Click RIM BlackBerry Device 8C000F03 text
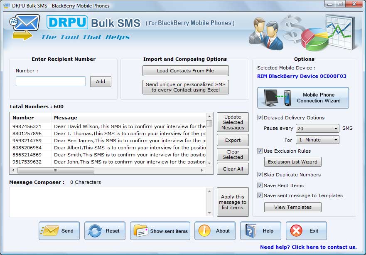366x255 pixels. pos(302,76)
